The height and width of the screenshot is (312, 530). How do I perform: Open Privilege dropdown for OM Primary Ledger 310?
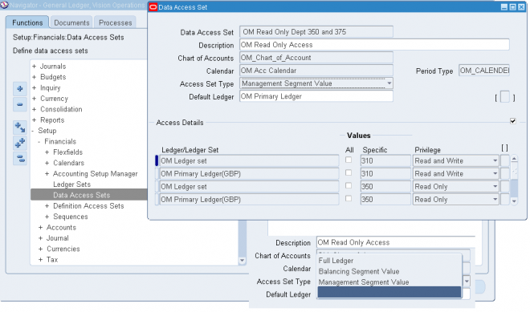point(495,173)
